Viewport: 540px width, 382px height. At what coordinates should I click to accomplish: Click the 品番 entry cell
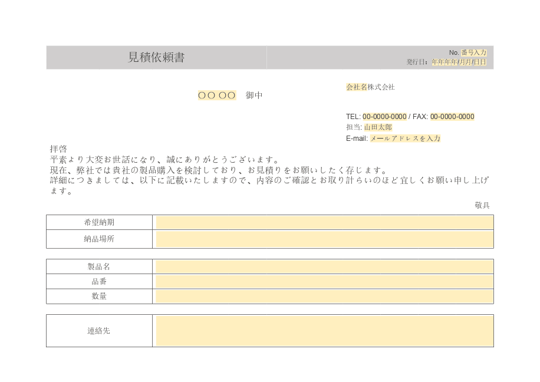(x=323, y=281)
